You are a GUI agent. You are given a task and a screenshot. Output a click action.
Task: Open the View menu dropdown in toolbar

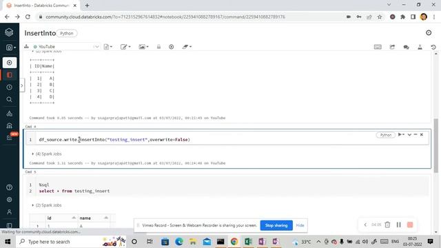tap(143, 47)
